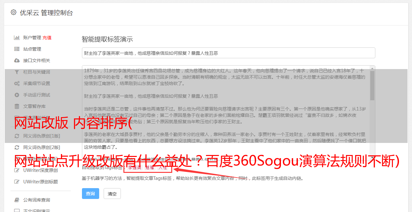This screenshot has height=212, width=412.
Task: Click the blue 查询 button
Action: [91, 194]
